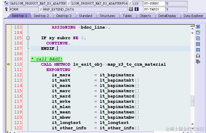
Task: Click parameter it_other_info on line 122
Action: tap(69, 128)
